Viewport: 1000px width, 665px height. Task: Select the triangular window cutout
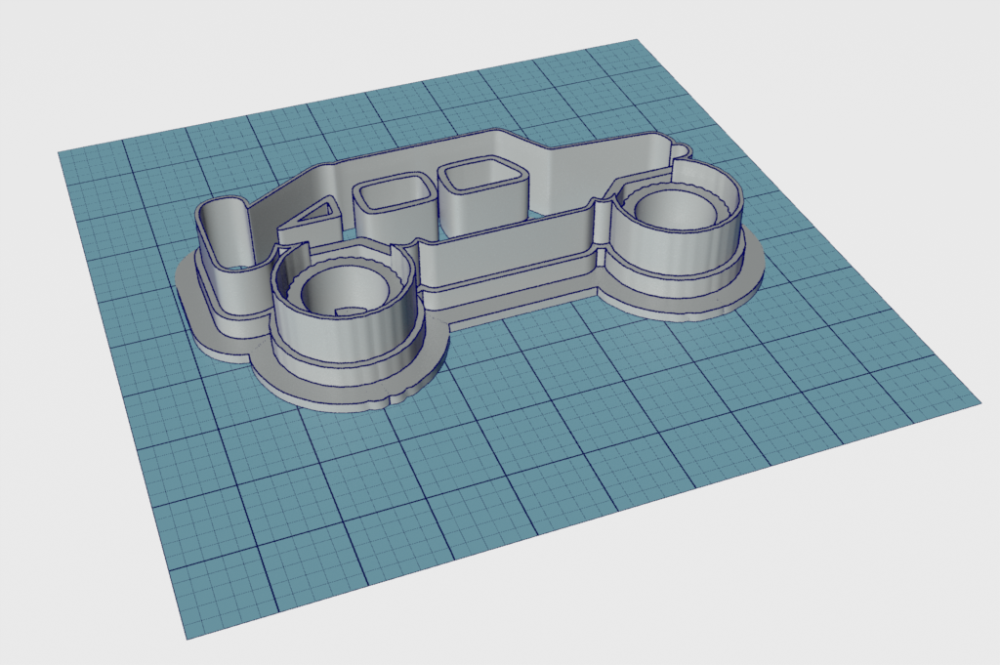(314, 213)
